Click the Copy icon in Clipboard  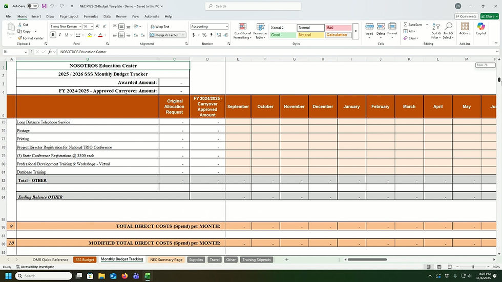[20, 31]
